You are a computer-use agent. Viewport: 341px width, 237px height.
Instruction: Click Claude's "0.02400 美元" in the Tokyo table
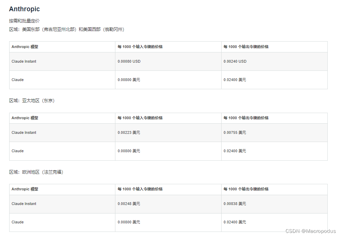pyautogui.click(x=235, y=151)
